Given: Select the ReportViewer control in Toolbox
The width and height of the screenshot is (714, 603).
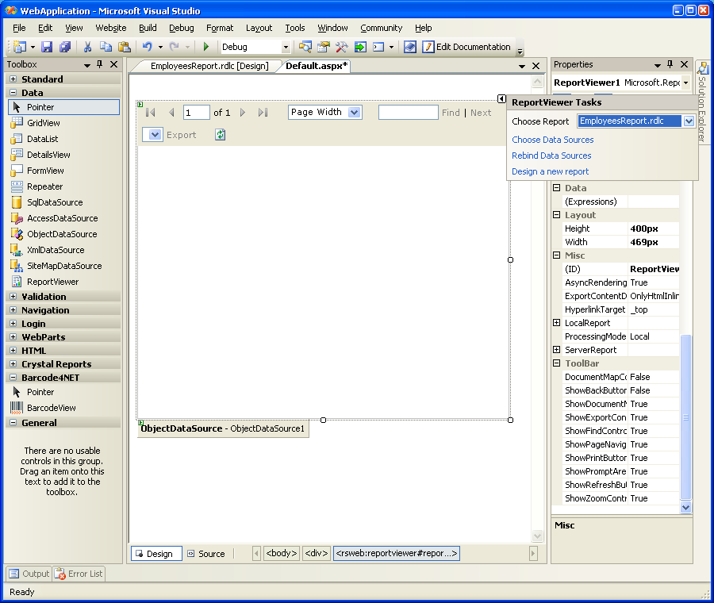Looking at the screenshot, I should pyautogui.click(x=52, y=282).
